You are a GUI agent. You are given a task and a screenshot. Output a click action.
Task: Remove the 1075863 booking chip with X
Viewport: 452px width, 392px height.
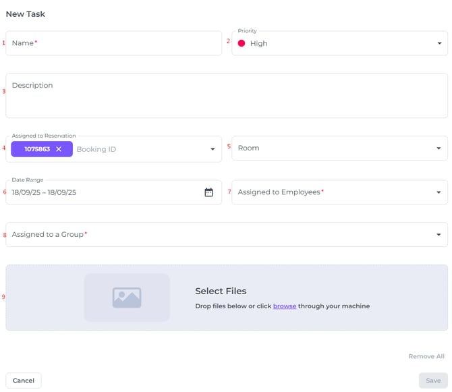[x=59, y=149]
